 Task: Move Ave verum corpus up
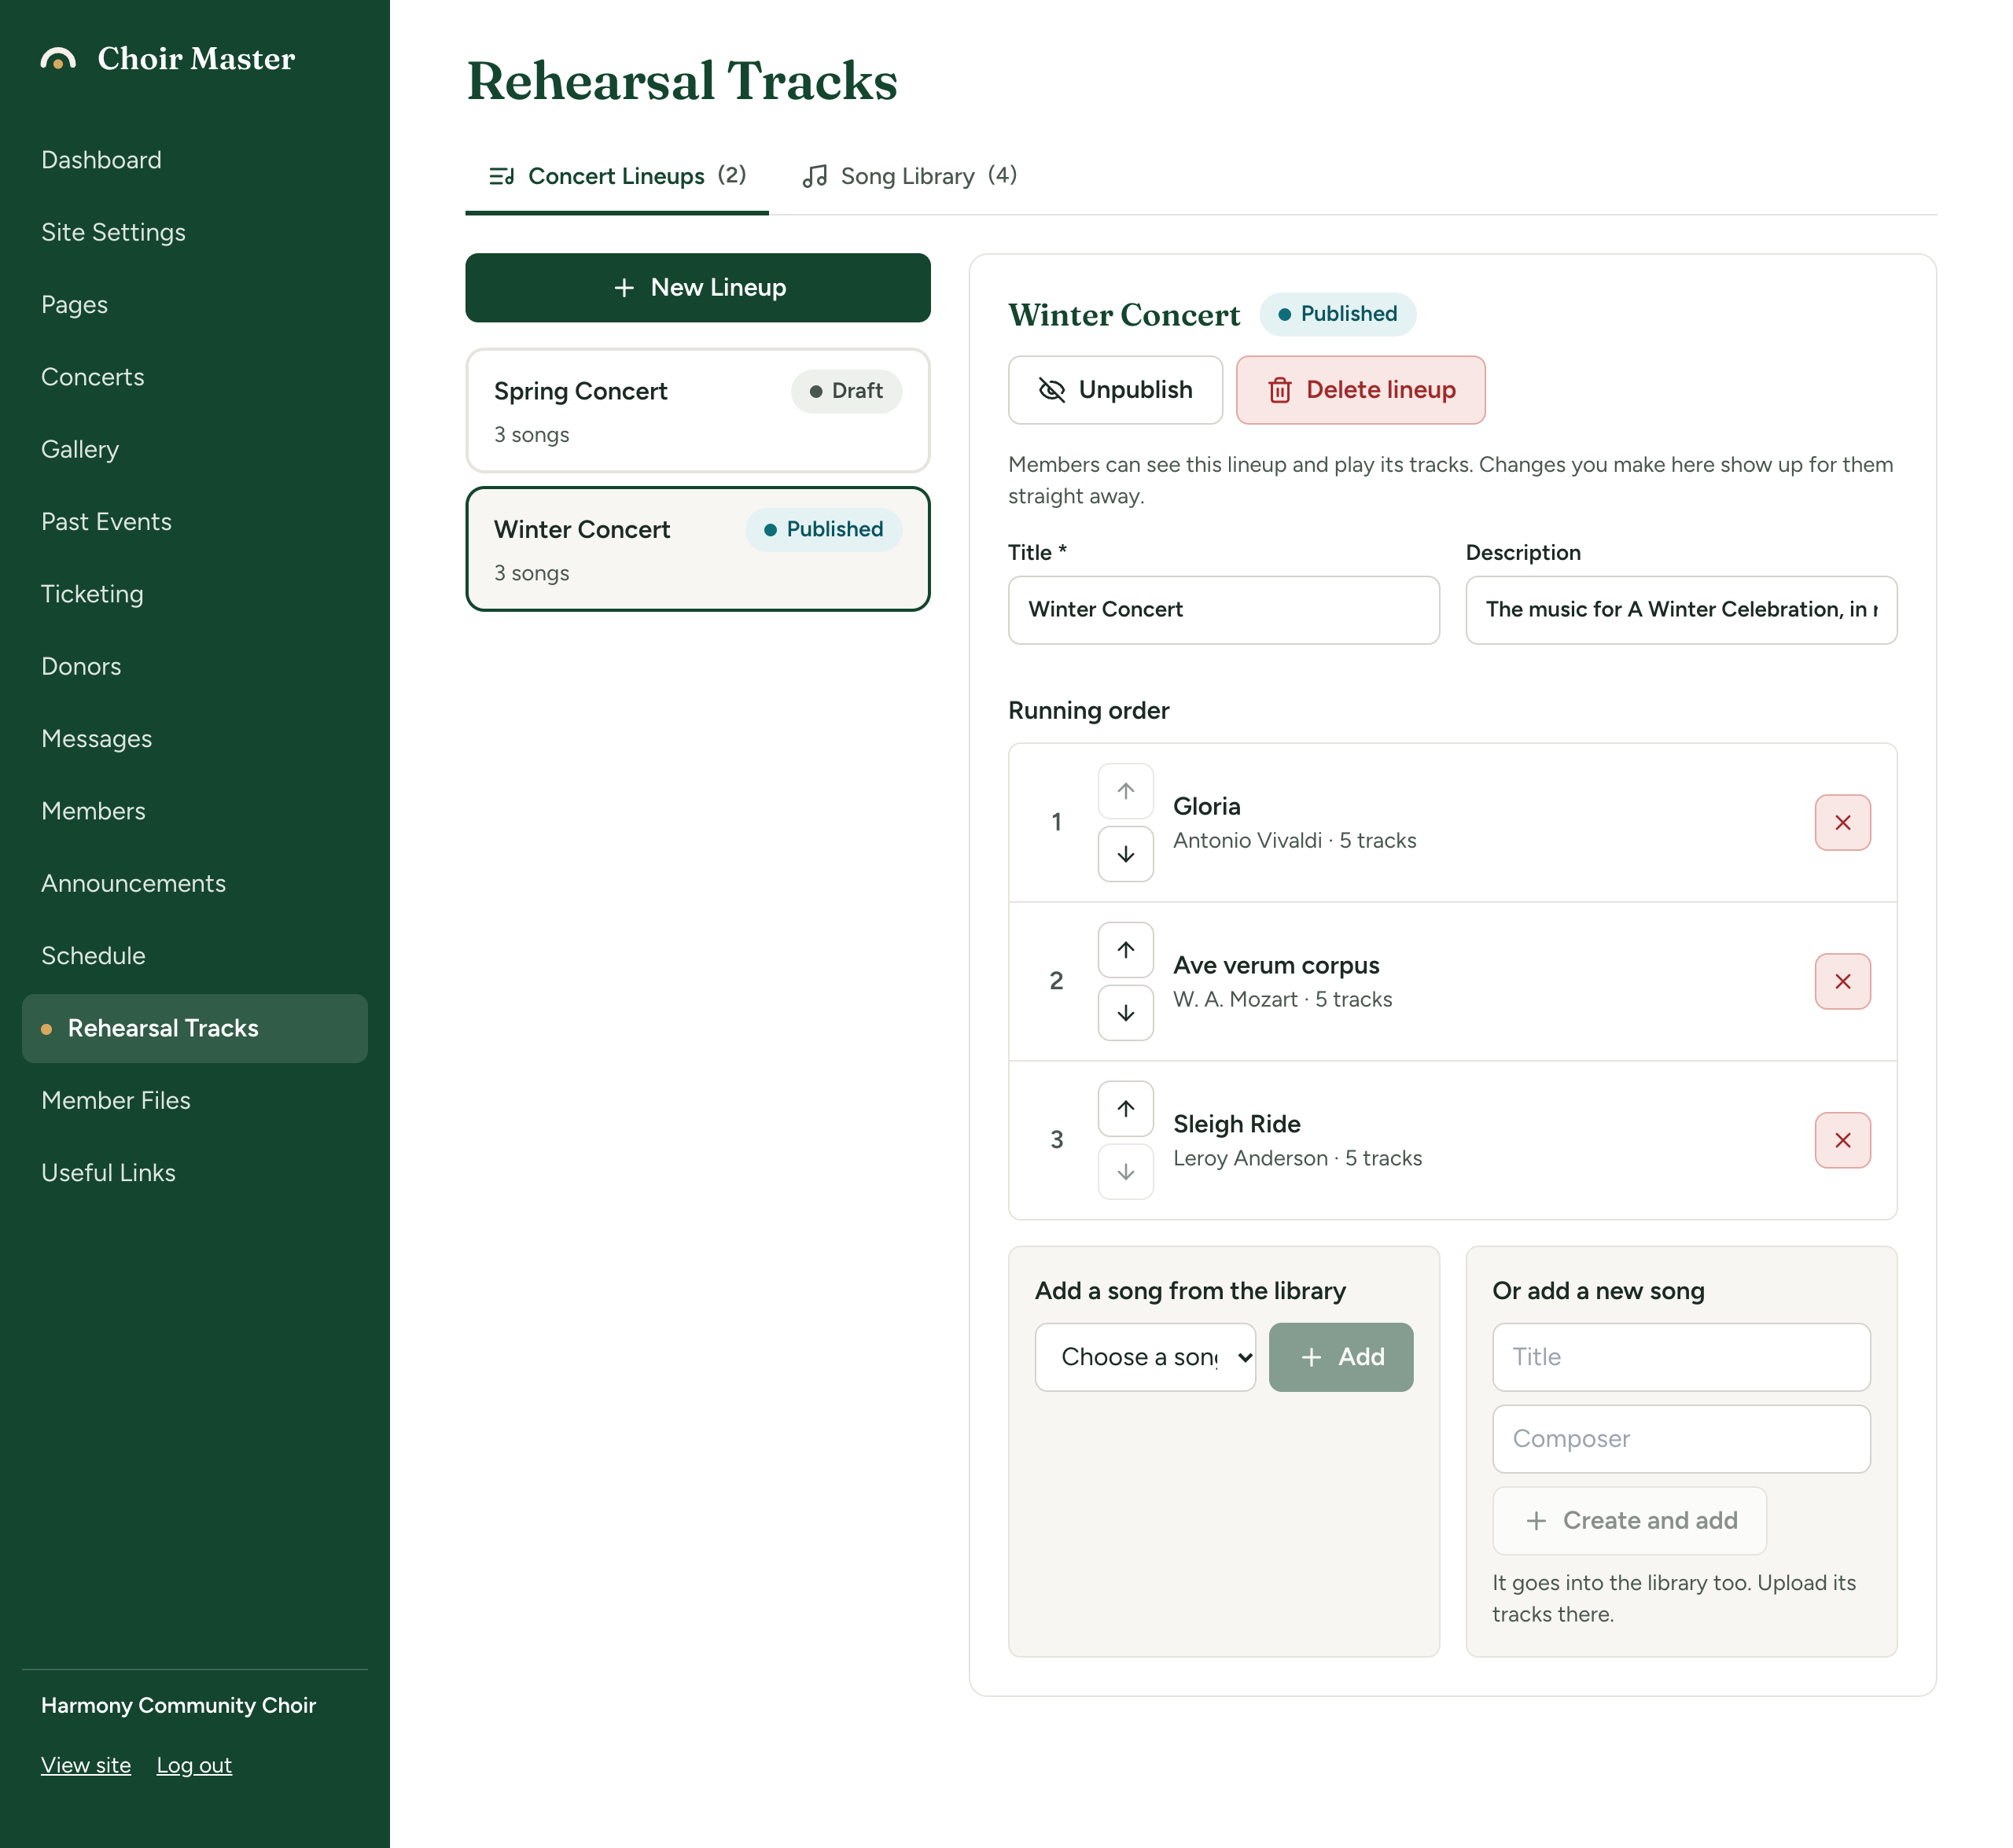pyautogui.click(x=1126, y=950)
